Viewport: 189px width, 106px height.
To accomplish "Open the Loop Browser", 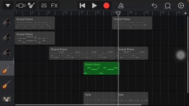I will [167, 6].
